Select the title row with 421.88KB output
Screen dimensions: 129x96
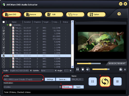tap(36, 36)
